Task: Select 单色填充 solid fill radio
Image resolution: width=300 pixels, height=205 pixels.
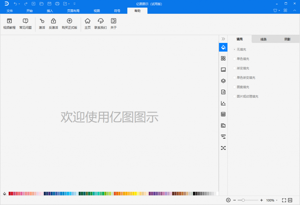Action: 234,59
